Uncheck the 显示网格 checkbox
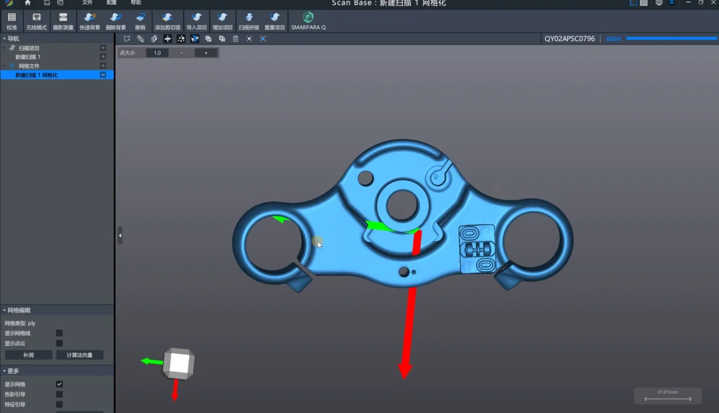This screenshot has width=719, height=413. tap(59, 384)
